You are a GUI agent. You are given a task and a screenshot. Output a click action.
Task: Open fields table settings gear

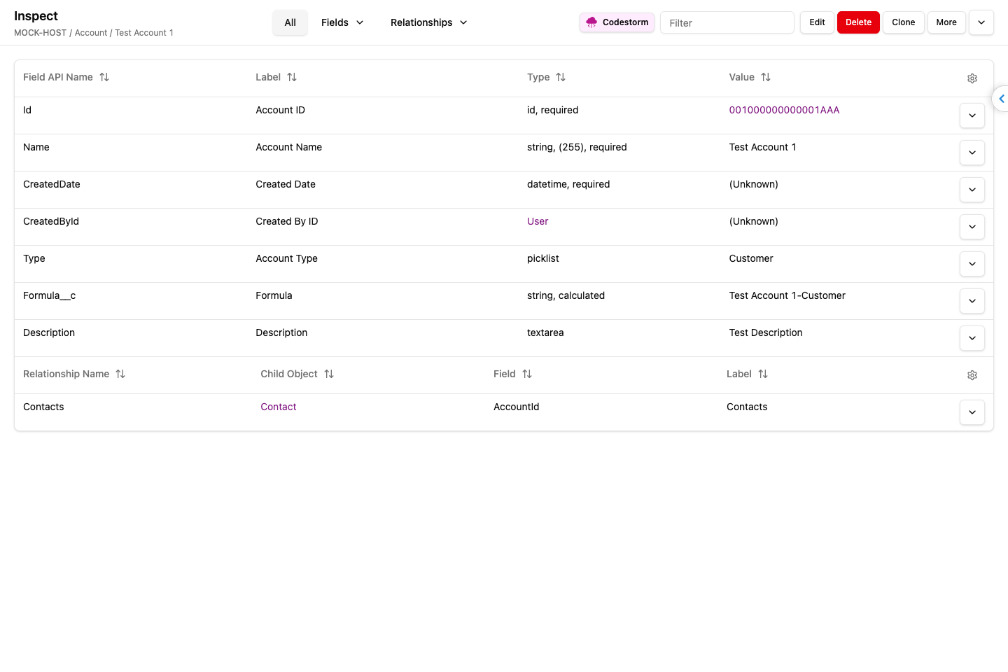pos(972,78)
